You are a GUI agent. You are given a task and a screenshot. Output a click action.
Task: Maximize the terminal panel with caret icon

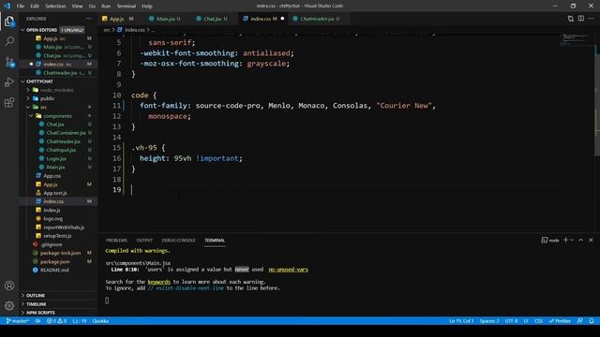point(581,240)
